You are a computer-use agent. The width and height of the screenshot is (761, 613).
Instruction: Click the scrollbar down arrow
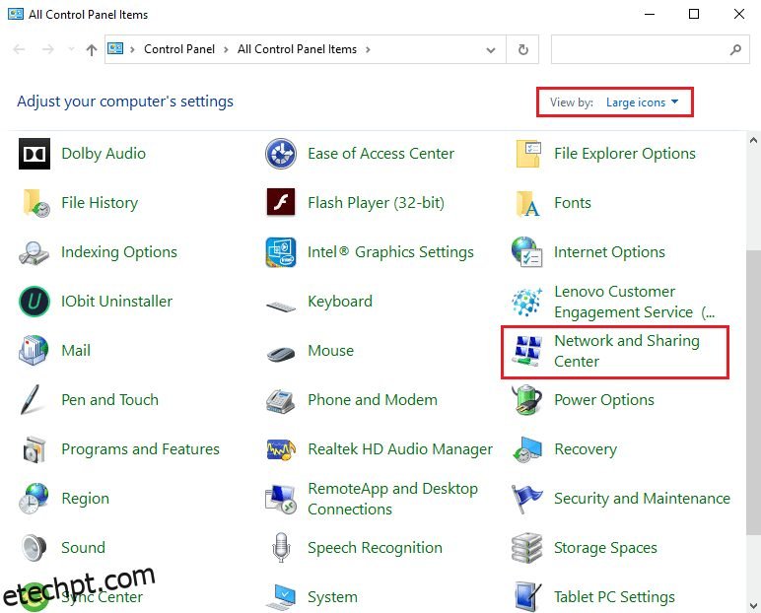pos(753,605)
